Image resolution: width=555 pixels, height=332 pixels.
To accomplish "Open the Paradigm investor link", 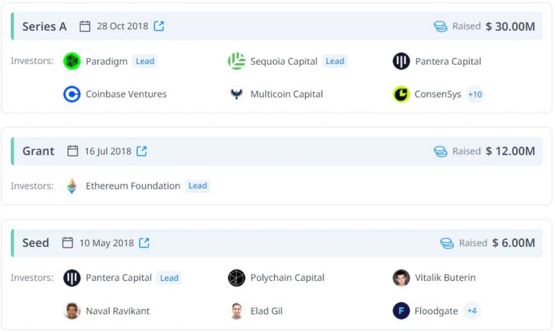I will tap(107, 61).
